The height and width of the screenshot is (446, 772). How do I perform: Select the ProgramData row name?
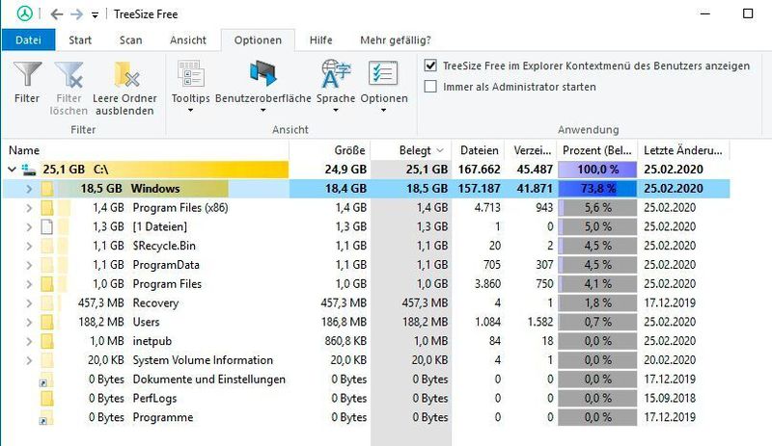coord(166,265)
